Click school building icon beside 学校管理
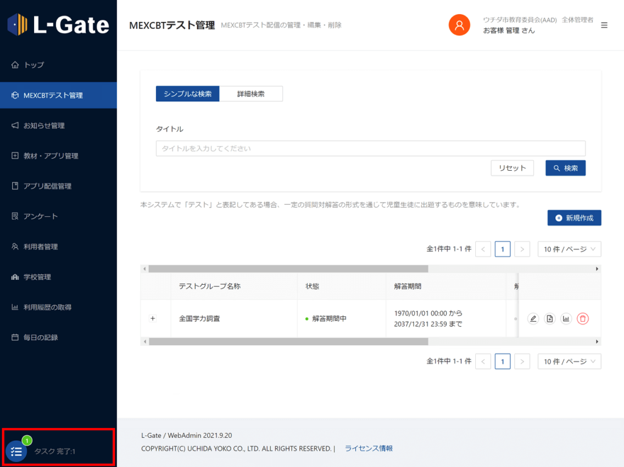Image resolution: width=624 pixels, height=467 pixels. tap(15, 277)
